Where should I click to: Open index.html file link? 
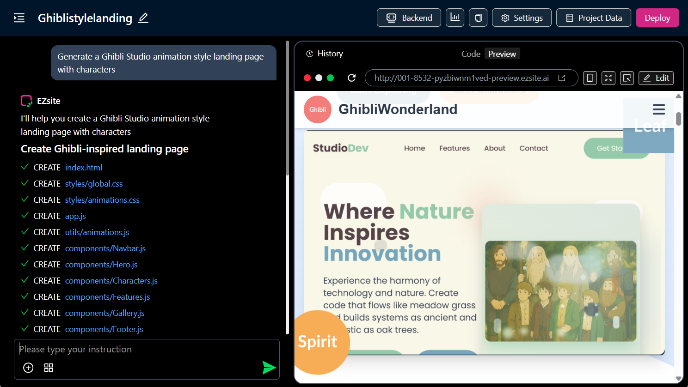[x=84, y=168]
